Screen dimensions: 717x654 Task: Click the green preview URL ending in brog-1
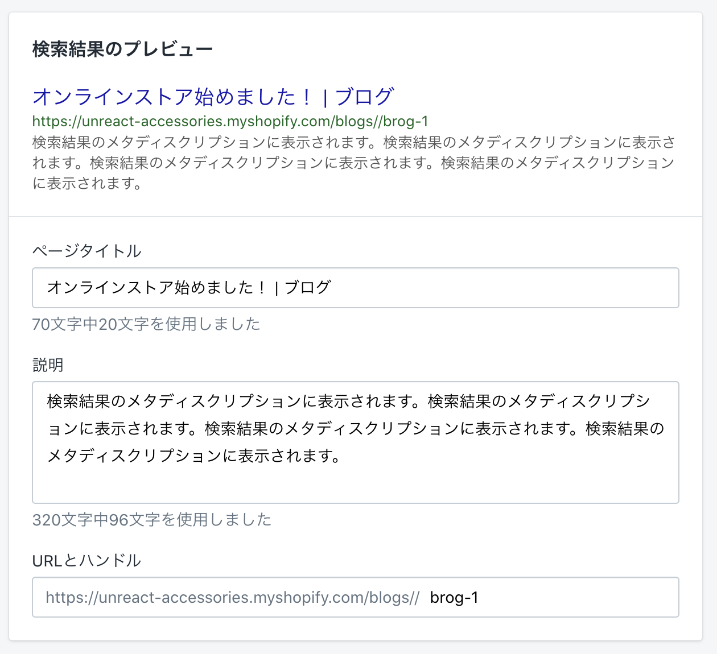tap(230, 122)
